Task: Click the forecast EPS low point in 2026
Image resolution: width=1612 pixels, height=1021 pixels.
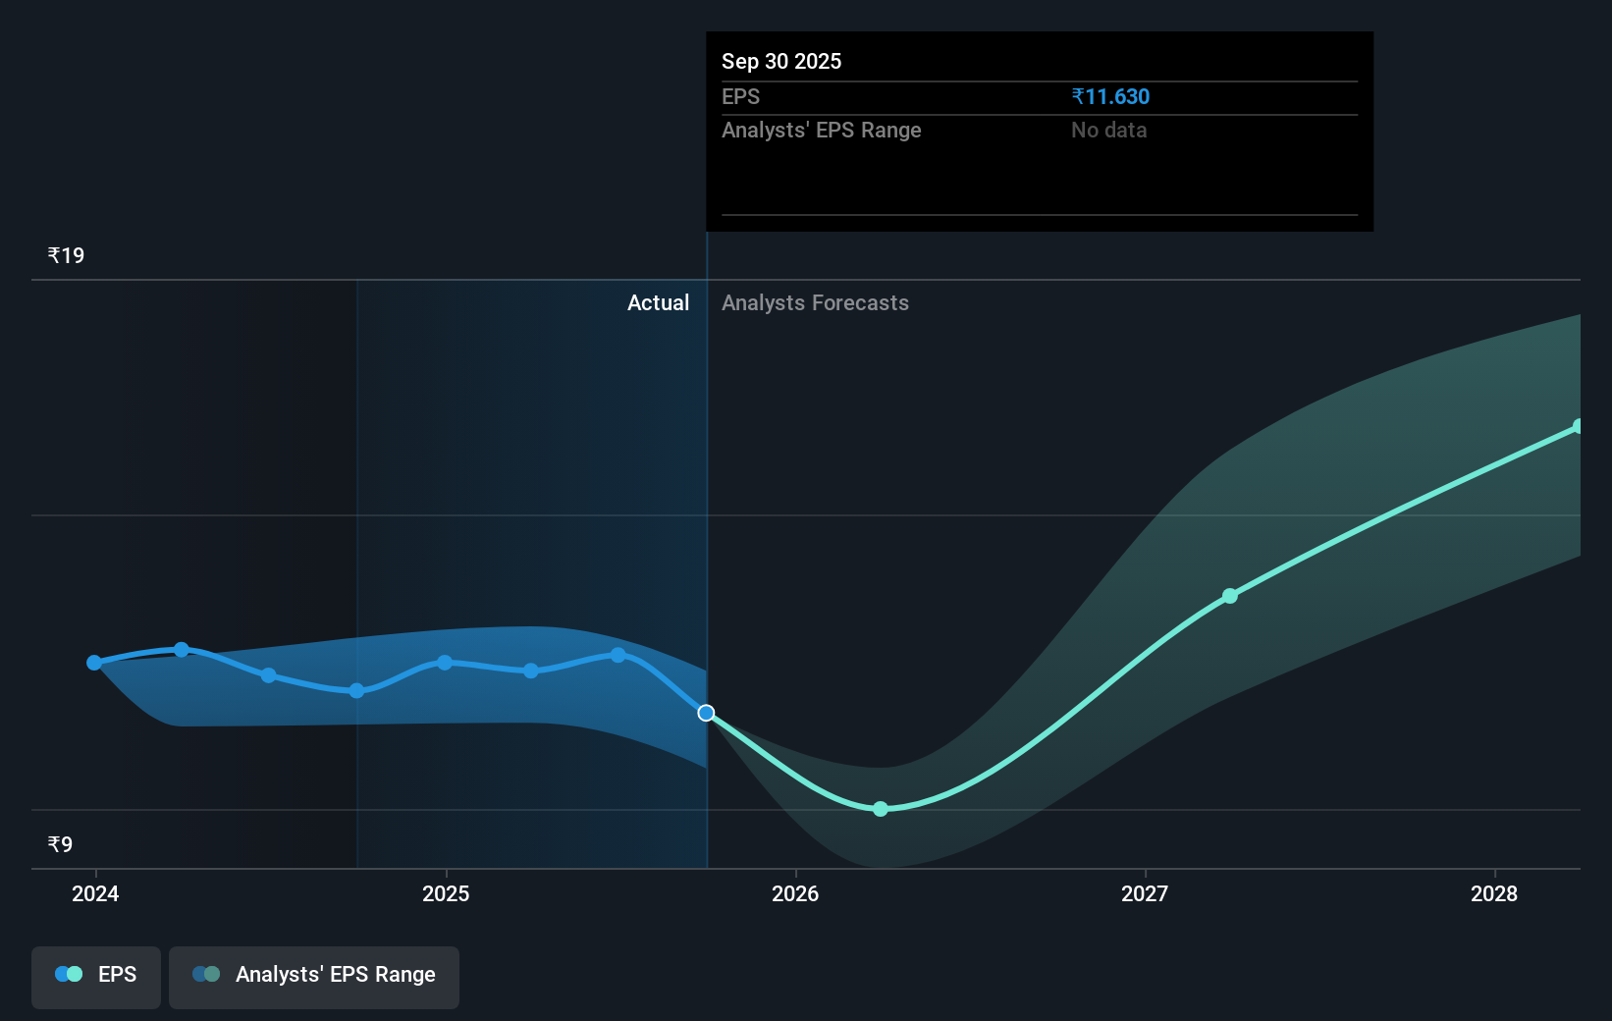Action: 881,809
